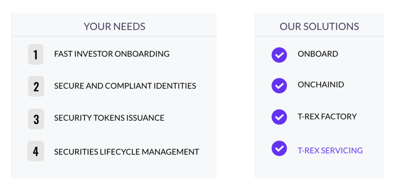Click the OUR SOLUTIONS heading
Screen dimensions: 396x188
coord(319,27)
